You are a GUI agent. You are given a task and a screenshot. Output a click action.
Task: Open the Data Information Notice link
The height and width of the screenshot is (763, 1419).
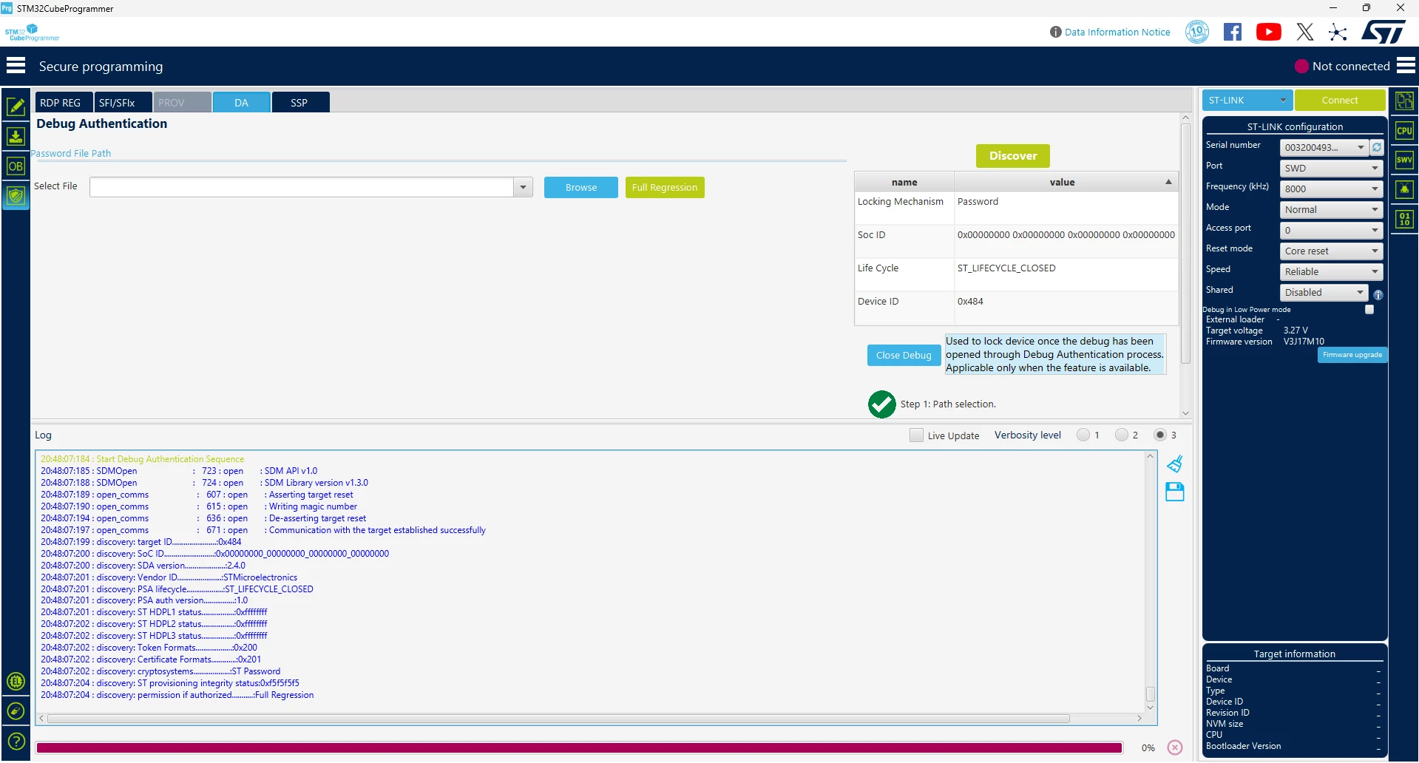coord(1117,32)
